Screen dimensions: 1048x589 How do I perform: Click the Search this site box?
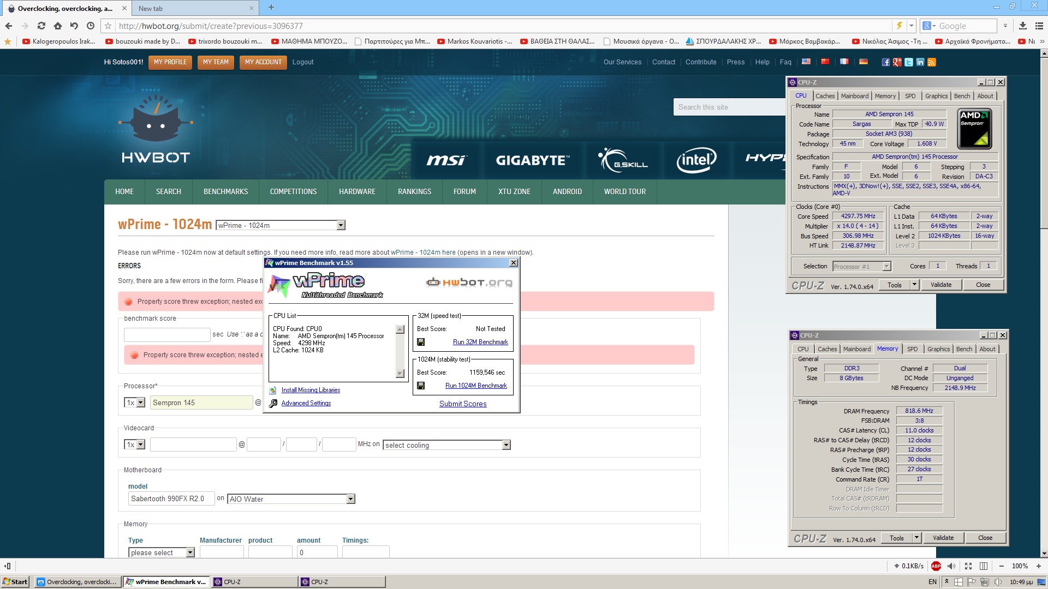point(729,107)
